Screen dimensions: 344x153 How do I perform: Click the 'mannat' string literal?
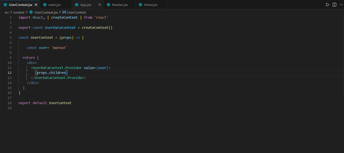click(x=59, y=48)
